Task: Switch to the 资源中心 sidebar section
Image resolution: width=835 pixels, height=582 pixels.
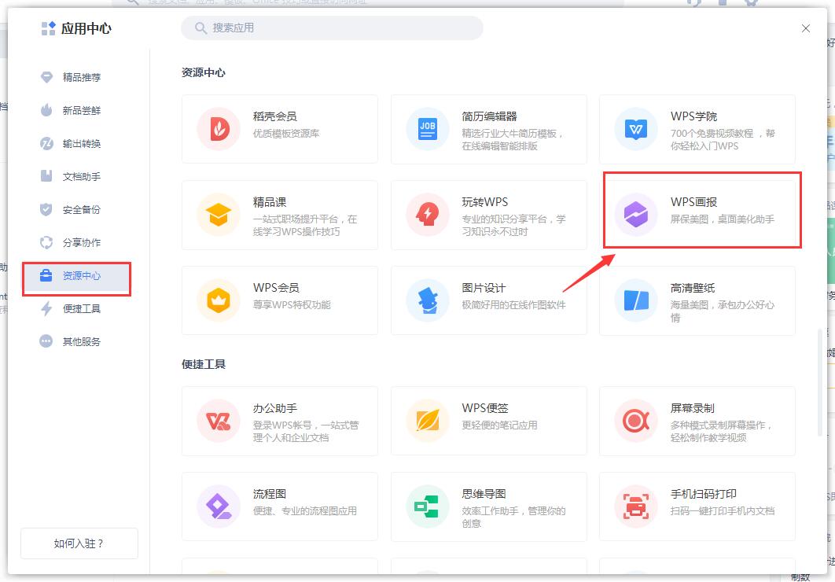Action: click(78, 278)
